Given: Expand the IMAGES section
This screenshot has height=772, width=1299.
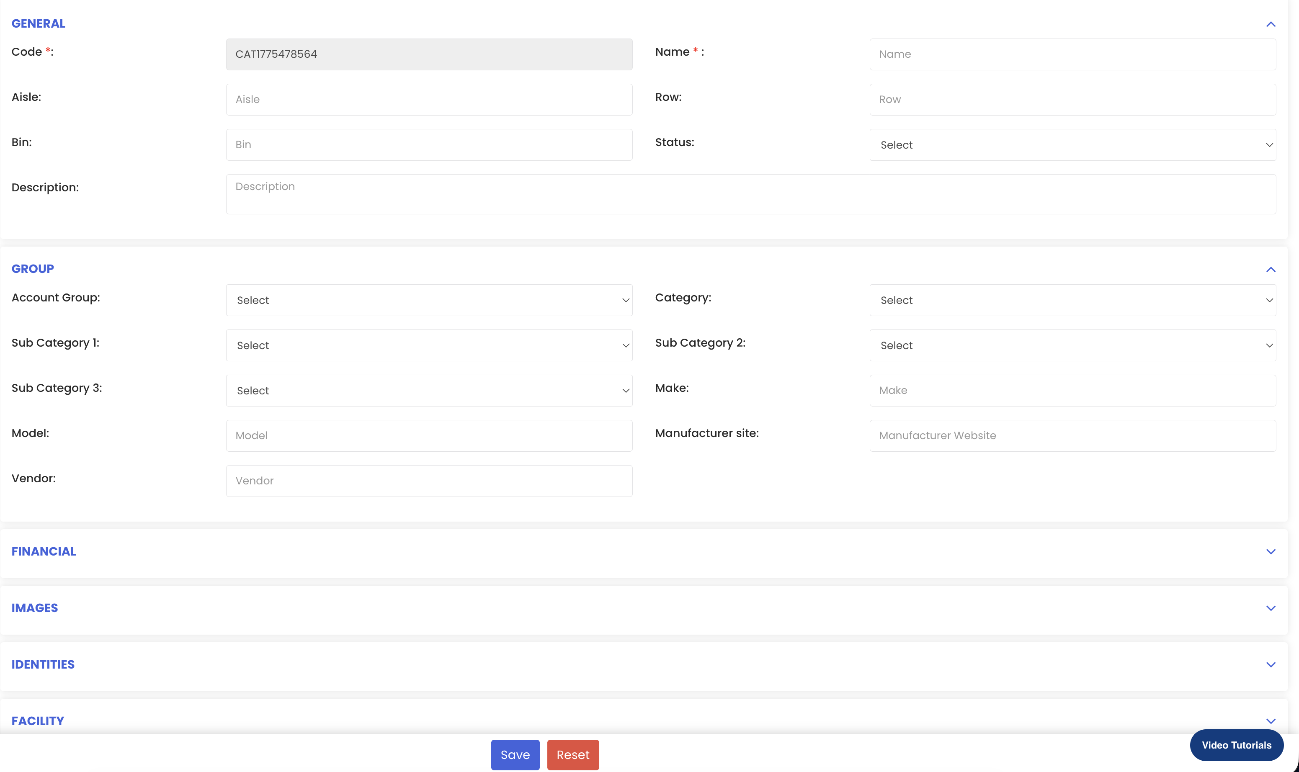Looking at the screenshot, I should 1271,608.
